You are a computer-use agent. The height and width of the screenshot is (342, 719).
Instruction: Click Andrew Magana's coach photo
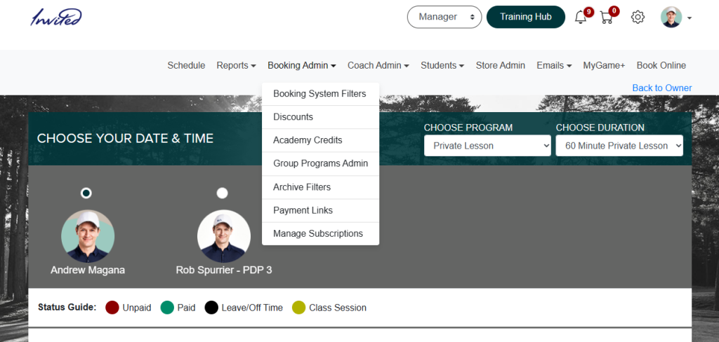coord(88,236)
